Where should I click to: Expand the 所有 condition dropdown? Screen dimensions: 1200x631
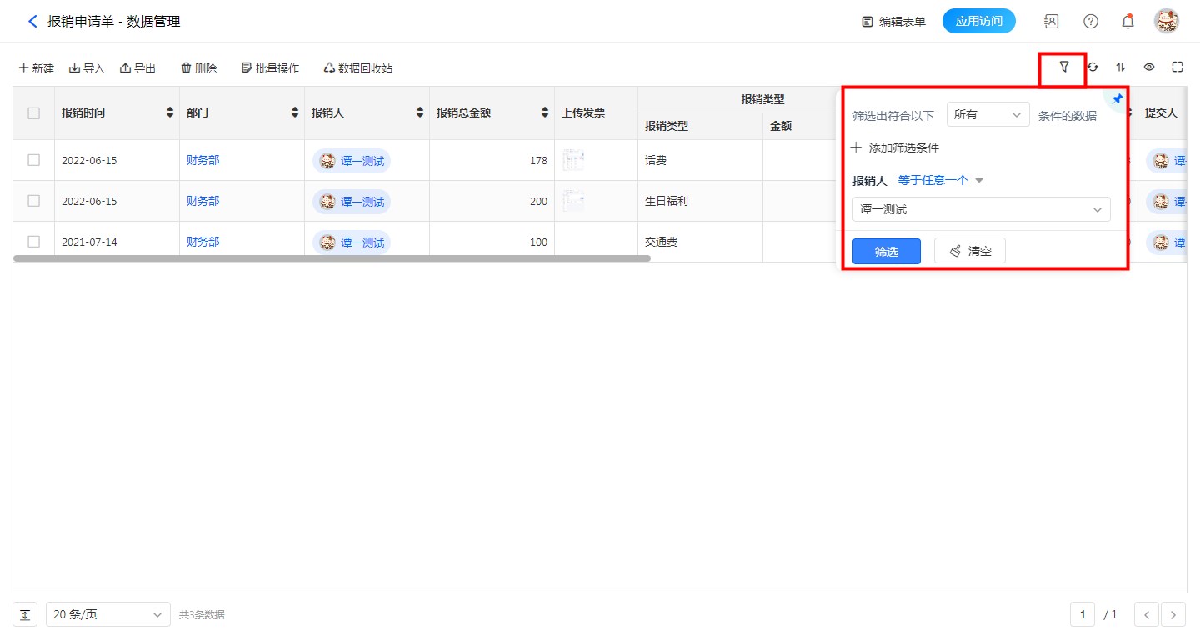coord(987,115)
